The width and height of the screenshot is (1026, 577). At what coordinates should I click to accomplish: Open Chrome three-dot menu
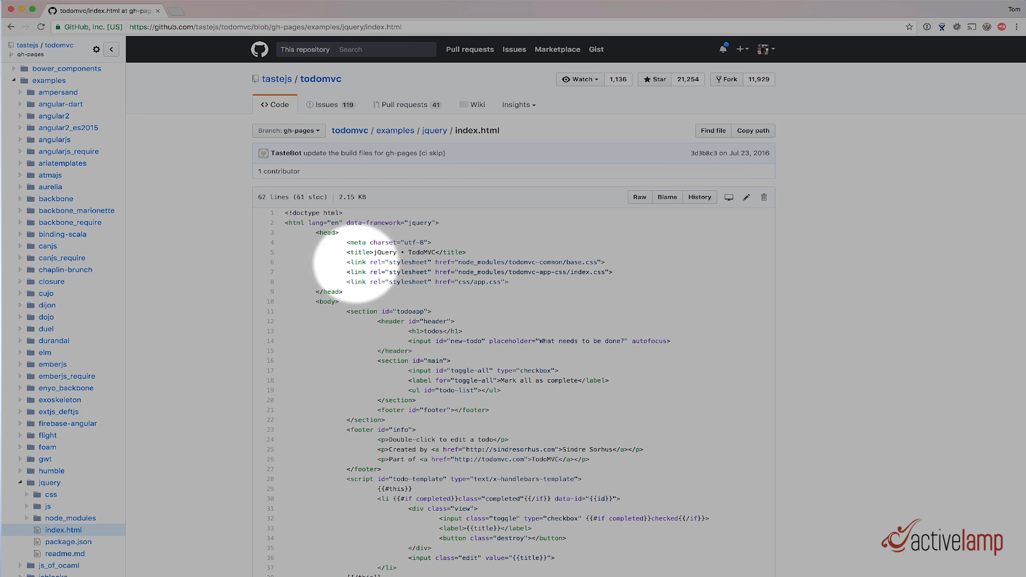click(1016, 27)
